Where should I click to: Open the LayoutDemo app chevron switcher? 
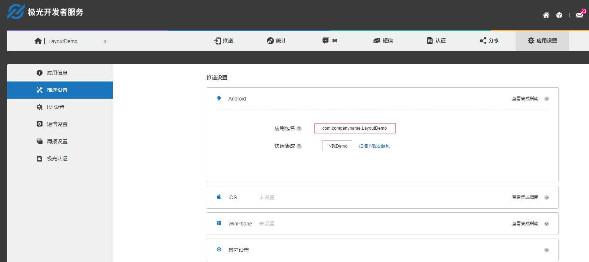(105, 41)
